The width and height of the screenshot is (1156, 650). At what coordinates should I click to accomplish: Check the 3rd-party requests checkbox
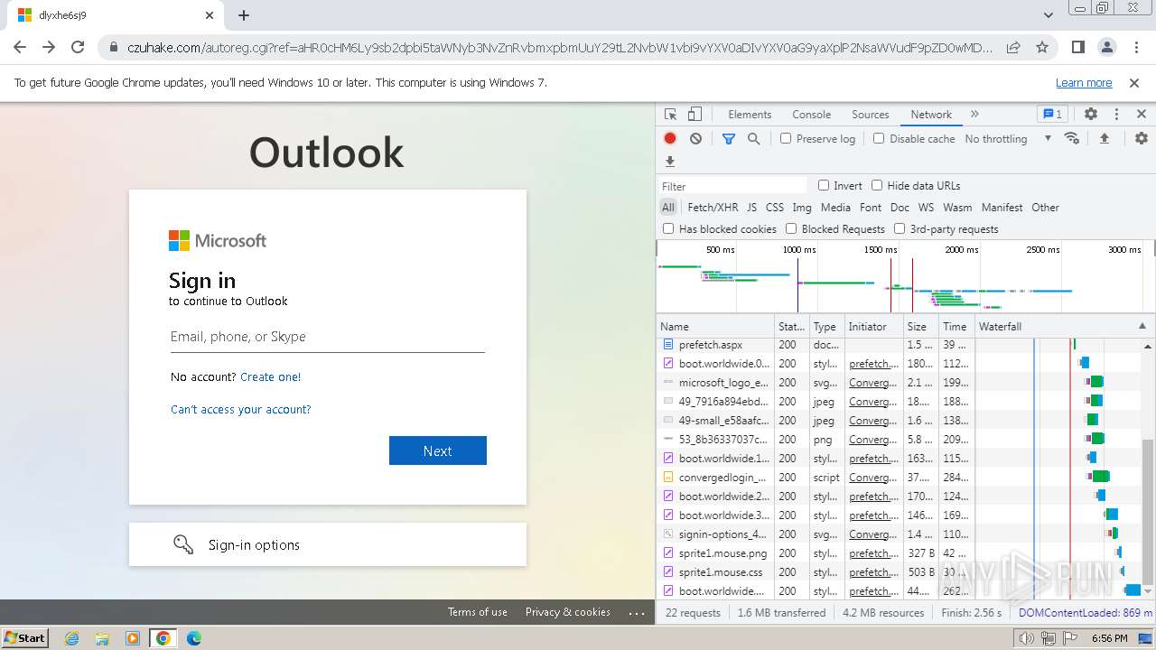(x=900, y=229)
